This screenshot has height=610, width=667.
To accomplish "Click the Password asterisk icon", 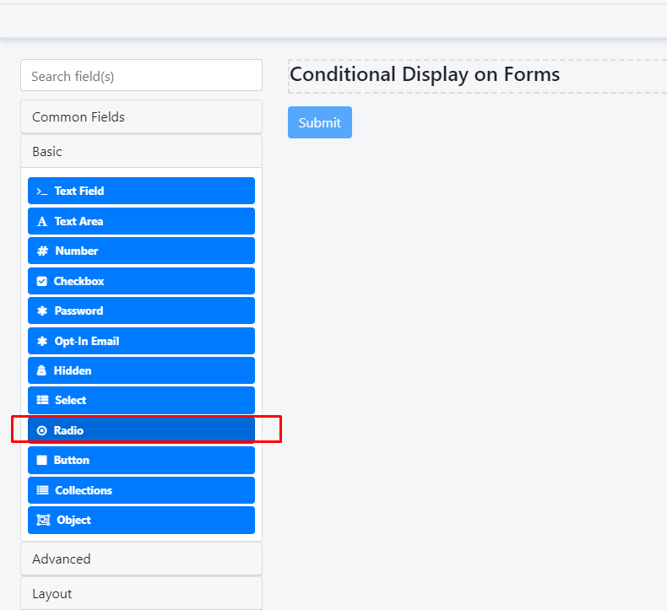I will coord(42,311).
